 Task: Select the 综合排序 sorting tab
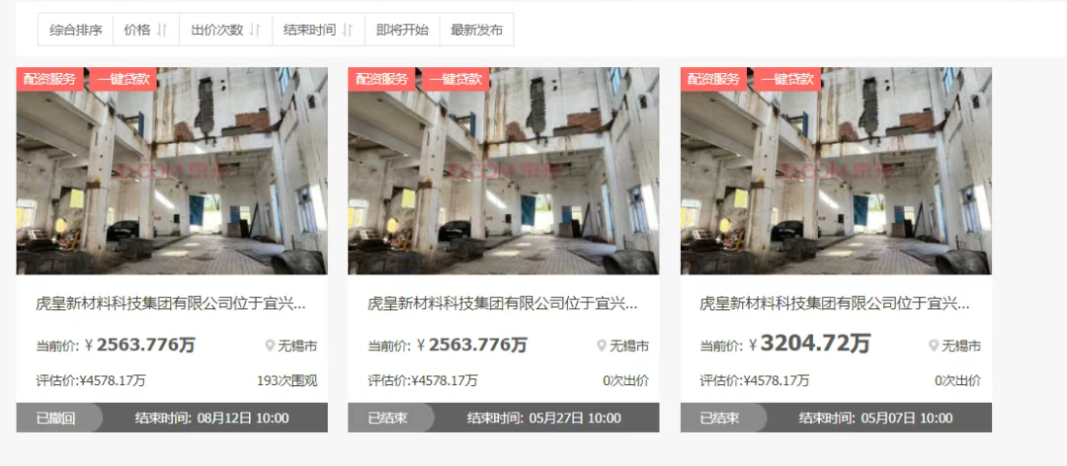pos(75,30)
